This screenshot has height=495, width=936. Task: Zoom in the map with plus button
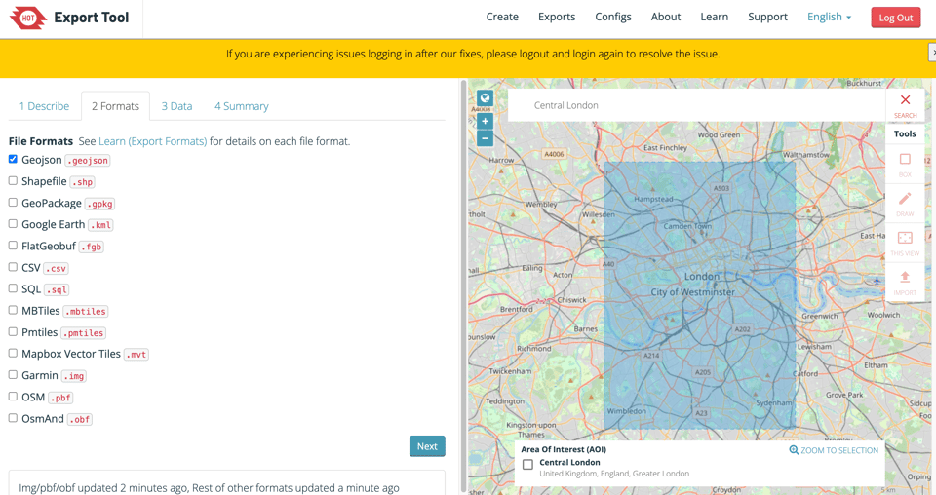(x=485, y=121)
